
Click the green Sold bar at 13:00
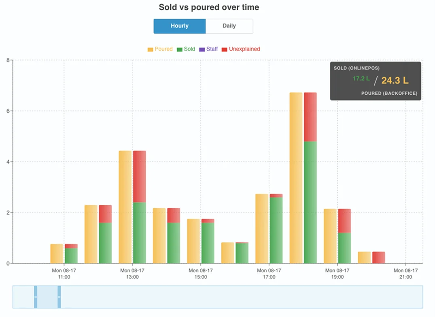[x=140, y=233]
